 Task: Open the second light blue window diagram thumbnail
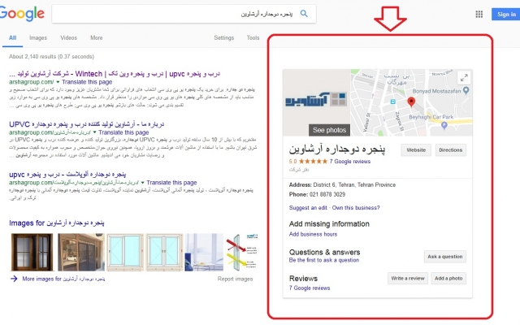[x=164, y=252]
